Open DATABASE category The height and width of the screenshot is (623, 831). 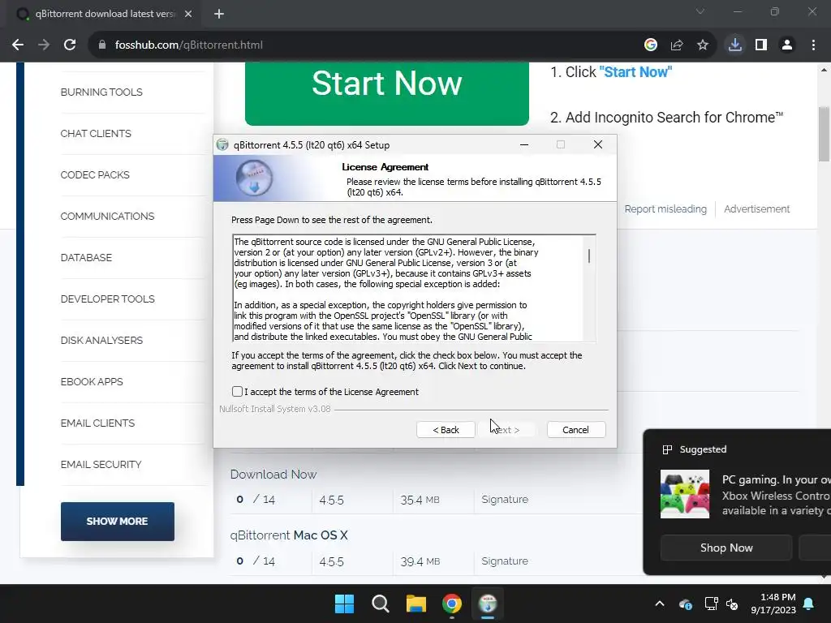point(86,257)
